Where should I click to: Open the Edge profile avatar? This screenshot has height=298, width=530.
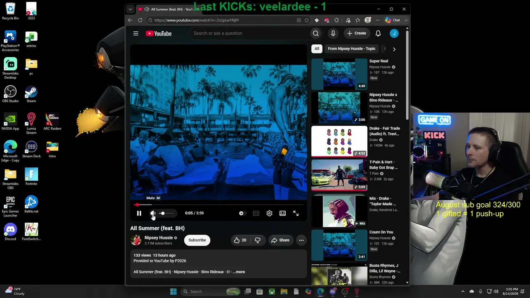tap(368, 20)
